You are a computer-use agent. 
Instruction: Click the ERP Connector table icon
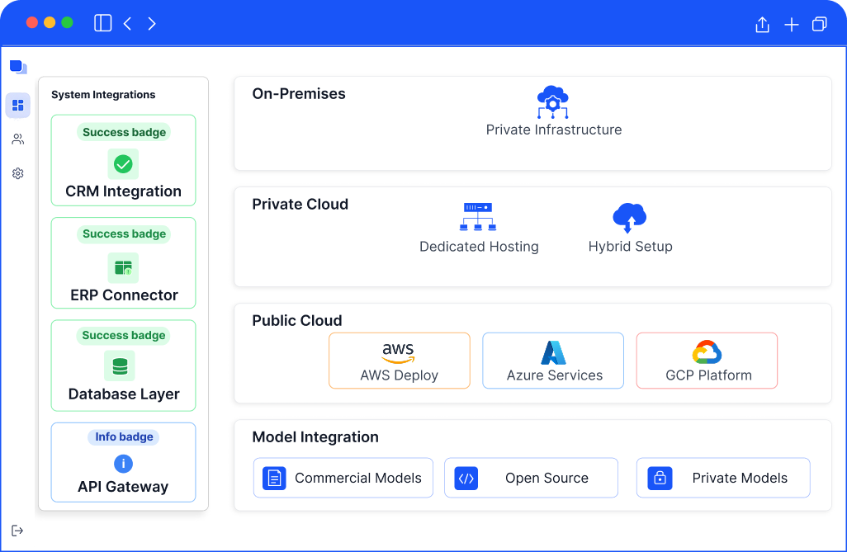[x=123, y=267]
